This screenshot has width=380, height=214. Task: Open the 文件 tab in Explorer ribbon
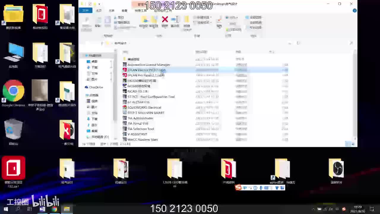point(85,10)
